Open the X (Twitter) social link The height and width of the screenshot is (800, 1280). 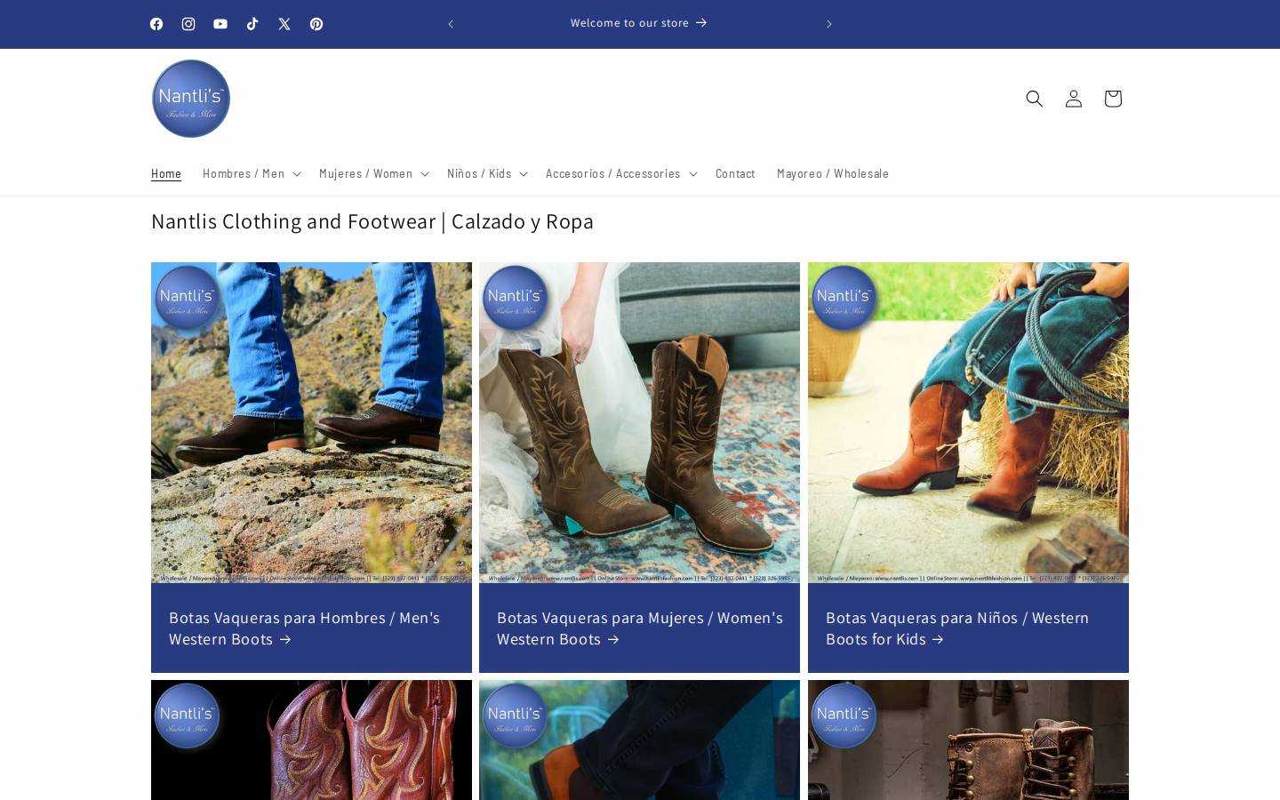(284, 24)
